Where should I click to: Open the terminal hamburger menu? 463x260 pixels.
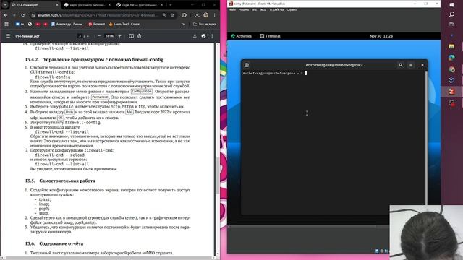(x=411, y=65)
